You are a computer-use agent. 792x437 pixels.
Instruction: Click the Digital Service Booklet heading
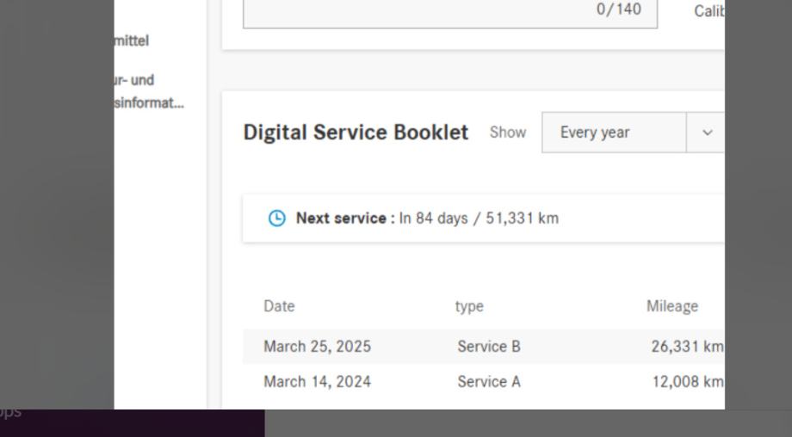click(356, 132)
